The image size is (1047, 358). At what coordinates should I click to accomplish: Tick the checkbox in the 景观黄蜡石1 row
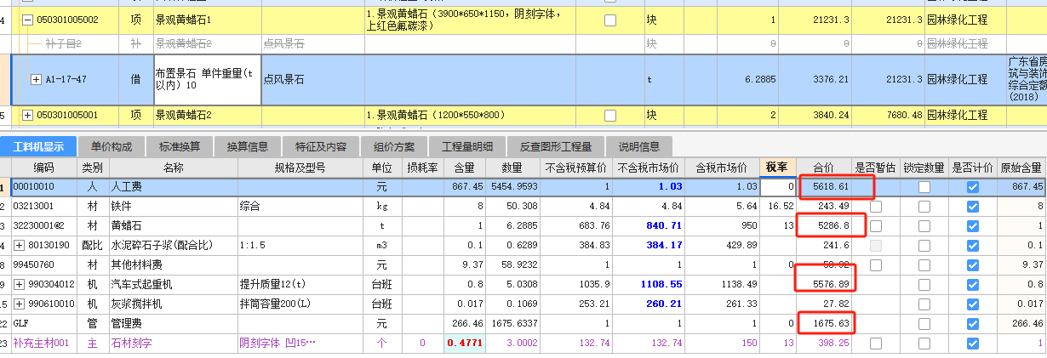(609, 20)
